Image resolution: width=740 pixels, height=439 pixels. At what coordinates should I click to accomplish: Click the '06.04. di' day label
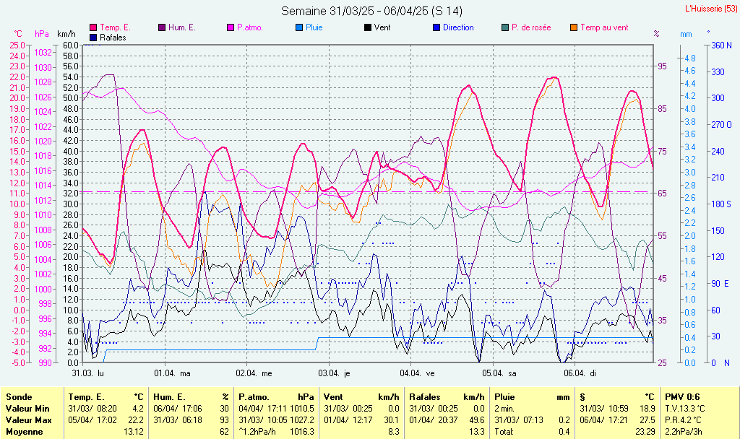(580, 373)
